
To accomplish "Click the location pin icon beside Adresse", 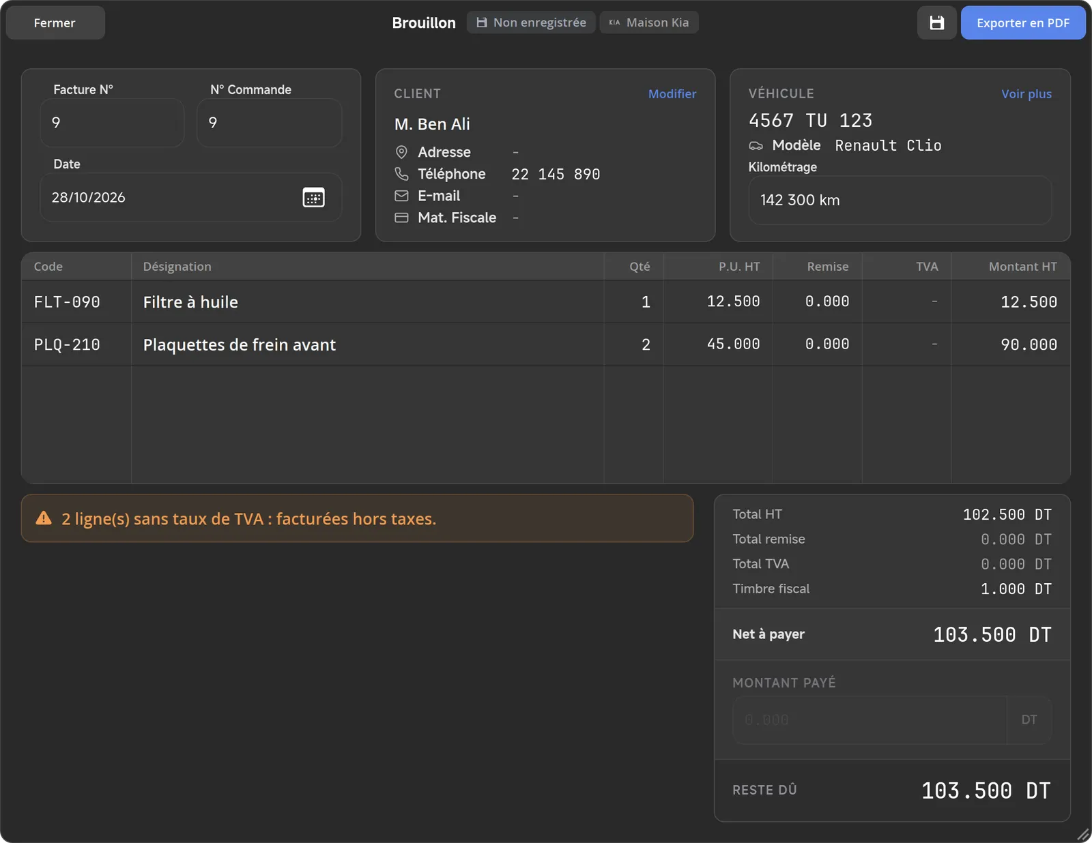I will (x=401, y=152).
